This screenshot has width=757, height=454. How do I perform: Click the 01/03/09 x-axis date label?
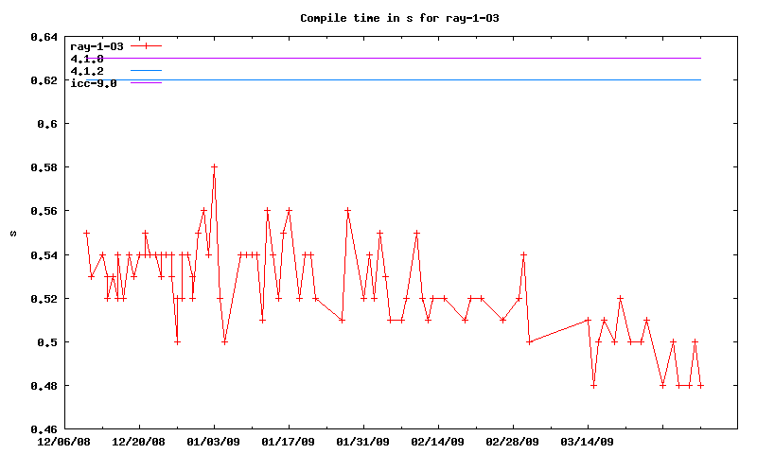click(x=213, y=442)
